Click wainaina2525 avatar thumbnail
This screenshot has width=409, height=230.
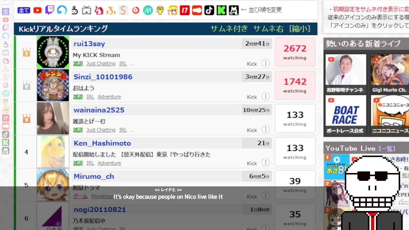click(x=53, y=118)
